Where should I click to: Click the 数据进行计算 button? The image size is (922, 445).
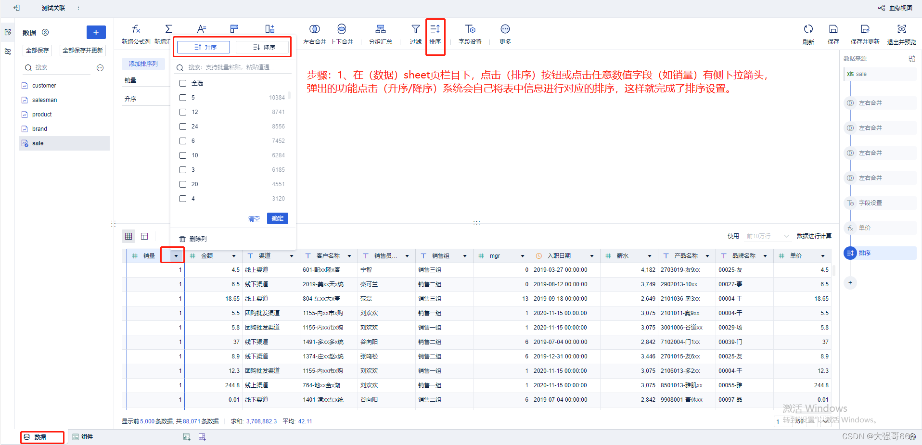tap(814, 236)
